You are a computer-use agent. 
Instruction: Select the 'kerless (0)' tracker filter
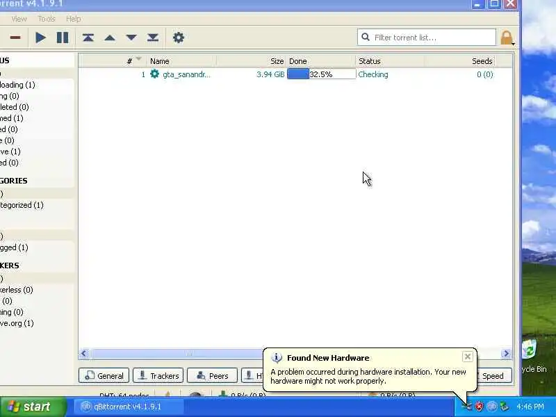[x=17, y=290]
